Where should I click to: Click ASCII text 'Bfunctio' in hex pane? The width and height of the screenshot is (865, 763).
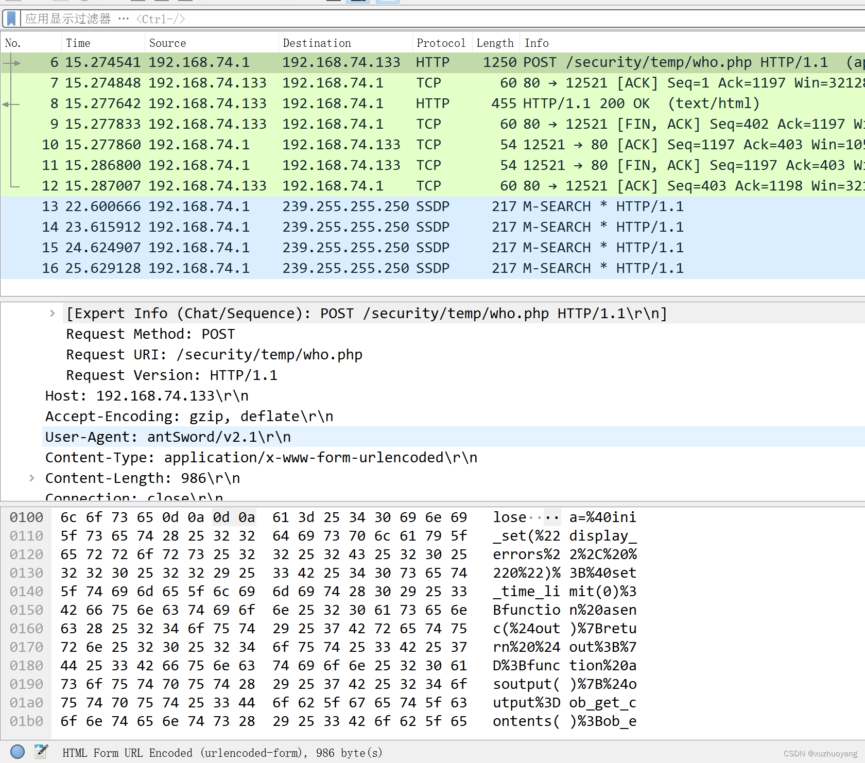pyautogui.click(x=526, y=610)
